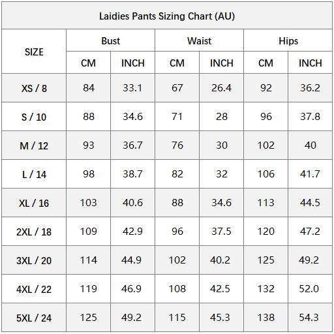Select the XS / 8 size row label
The image size is (334, 334).
click(x=34, y=88)
